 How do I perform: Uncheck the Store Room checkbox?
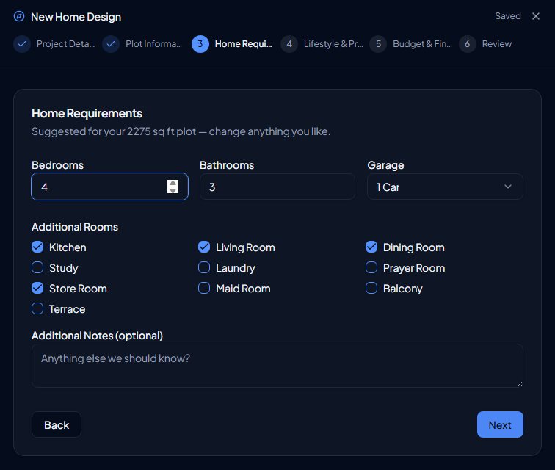pyautogui.click(x=37, y=288)
